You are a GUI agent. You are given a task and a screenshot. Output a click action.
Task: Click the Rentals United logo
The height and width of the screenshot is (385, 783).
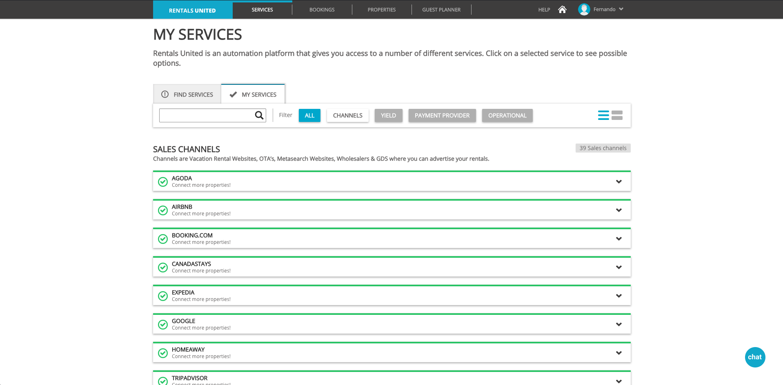[193, 10]
